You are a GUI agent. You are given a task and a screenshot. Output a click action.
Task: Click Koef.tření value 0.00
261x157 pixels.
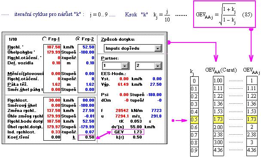(x=56, y=137)
